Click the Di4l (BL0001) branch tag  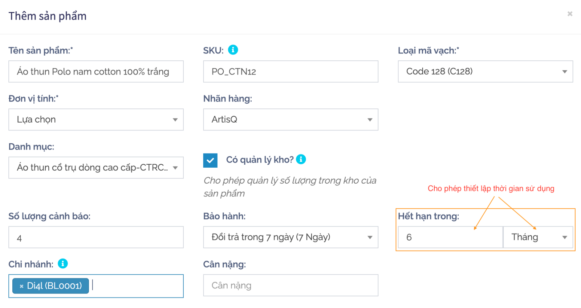pos(54,286)
